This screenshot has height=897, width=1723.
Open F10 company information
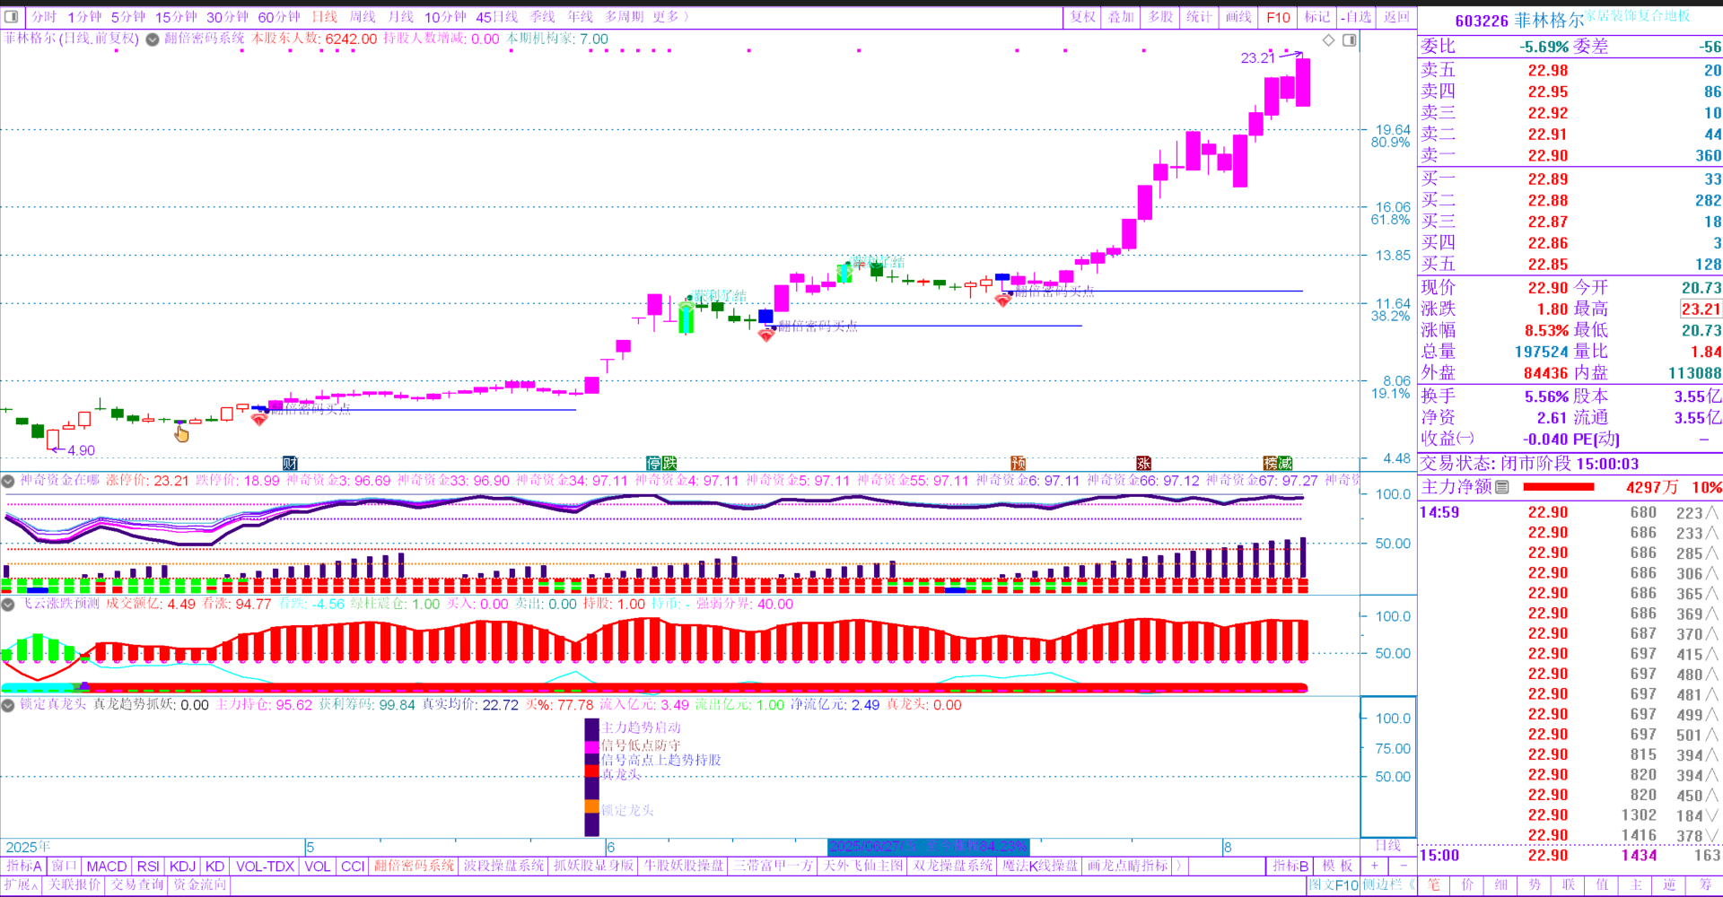[1278, 16]
